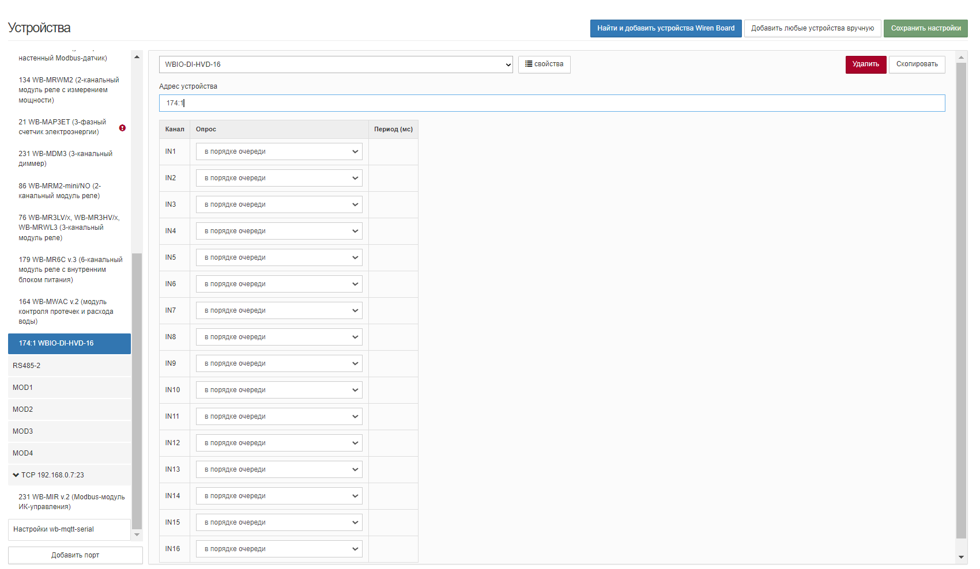This screenshot has width=980, height=569.
Task: Click the main panel scrollbar down arrow
Action: click(961, 557)
